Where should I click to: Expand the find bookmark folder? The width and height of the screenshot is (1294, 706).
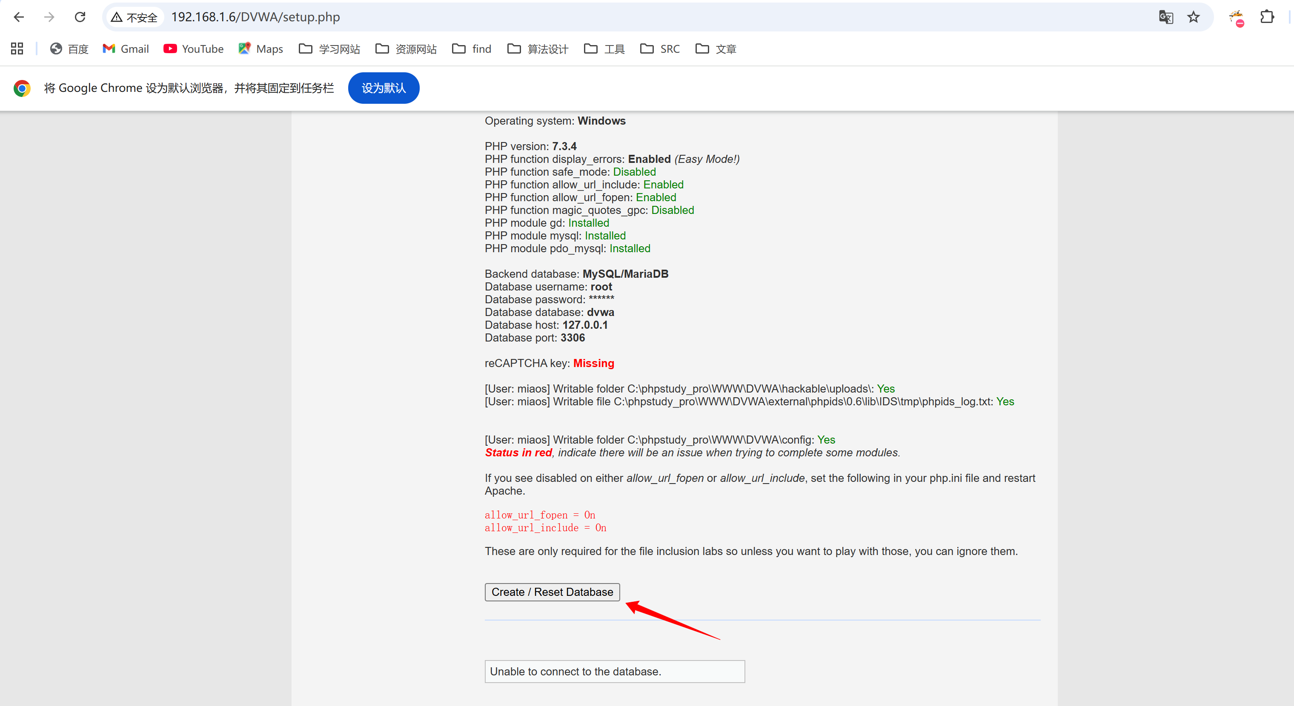click(x=472, y=48)
